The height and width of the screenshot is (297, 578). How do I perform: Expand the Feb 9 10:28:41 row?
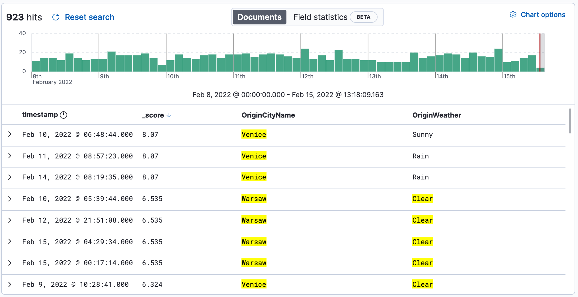10,285
